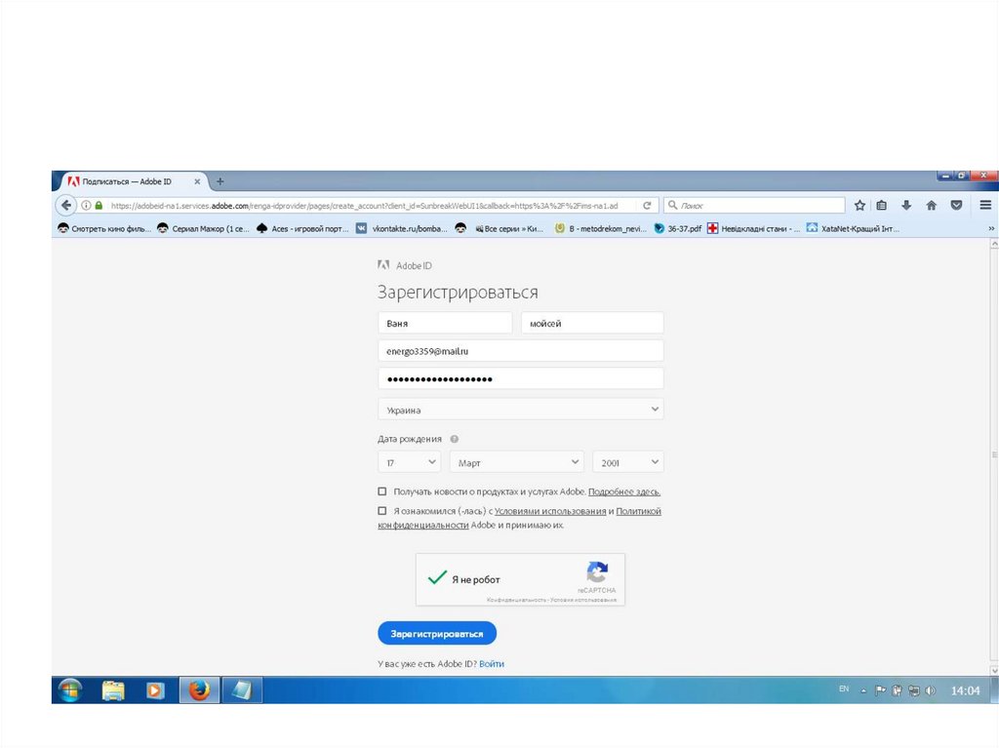Open the Aces игровой портал bookmark
This screenshot has height=748, width=999.
pos(303,229)
